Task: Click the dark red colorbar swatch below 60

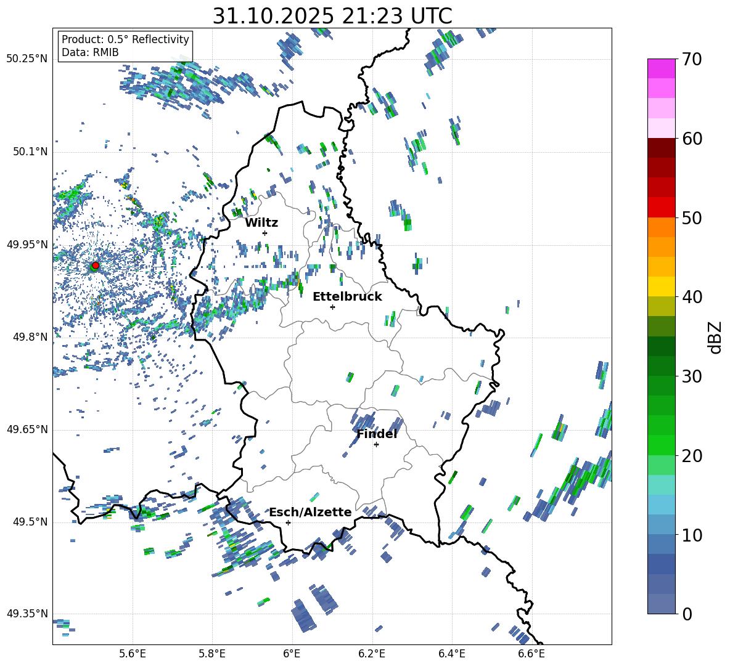Action: coord(661,147)
